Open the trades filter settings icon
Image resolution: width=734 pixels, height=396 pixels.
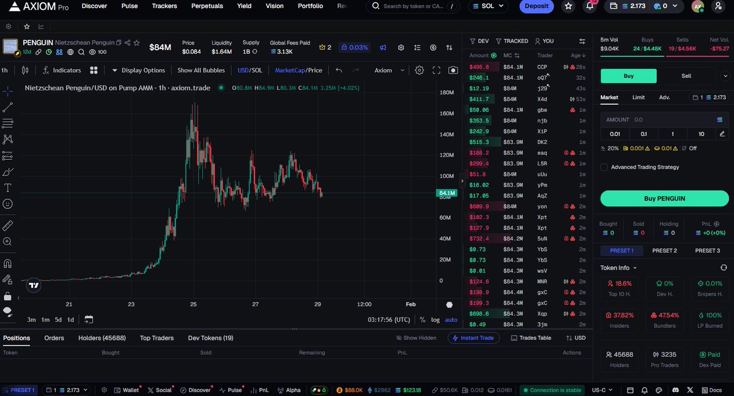coord(582,41)
